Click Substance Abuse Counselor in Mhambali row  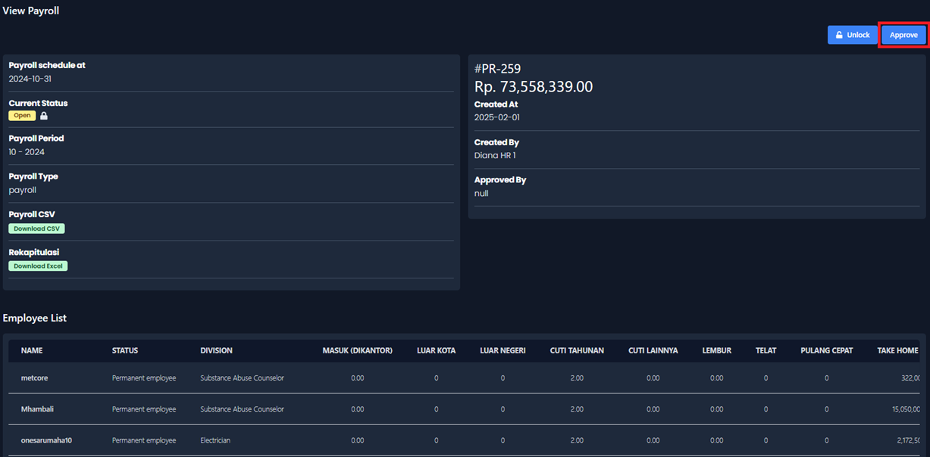[242, 409]
